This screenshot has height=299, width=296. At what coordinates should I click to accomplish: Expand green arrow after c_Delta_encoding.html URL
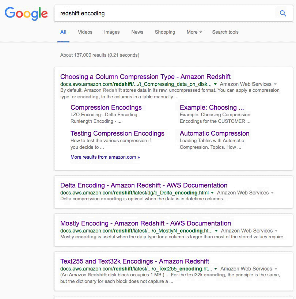(212, 193)
